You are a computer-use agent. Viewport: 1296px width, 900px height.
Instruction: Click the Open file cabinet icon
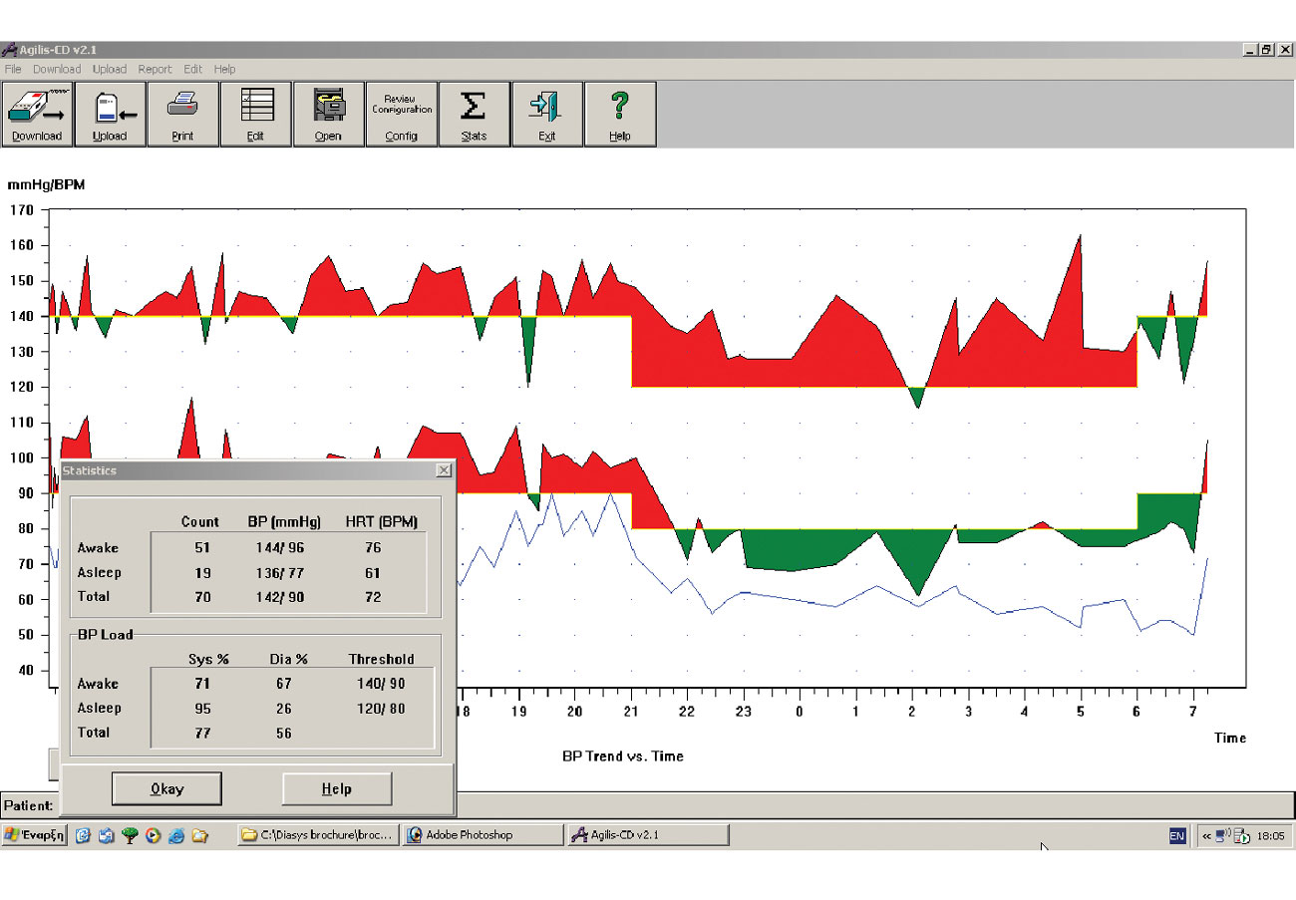[328, 114]
